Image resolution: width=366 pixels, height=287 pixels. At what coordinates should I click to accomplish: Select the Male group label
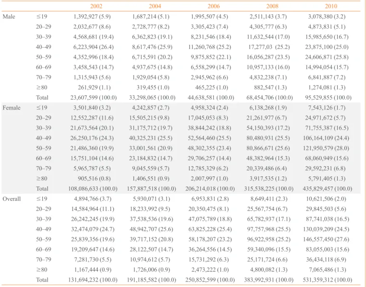point(9,16)
